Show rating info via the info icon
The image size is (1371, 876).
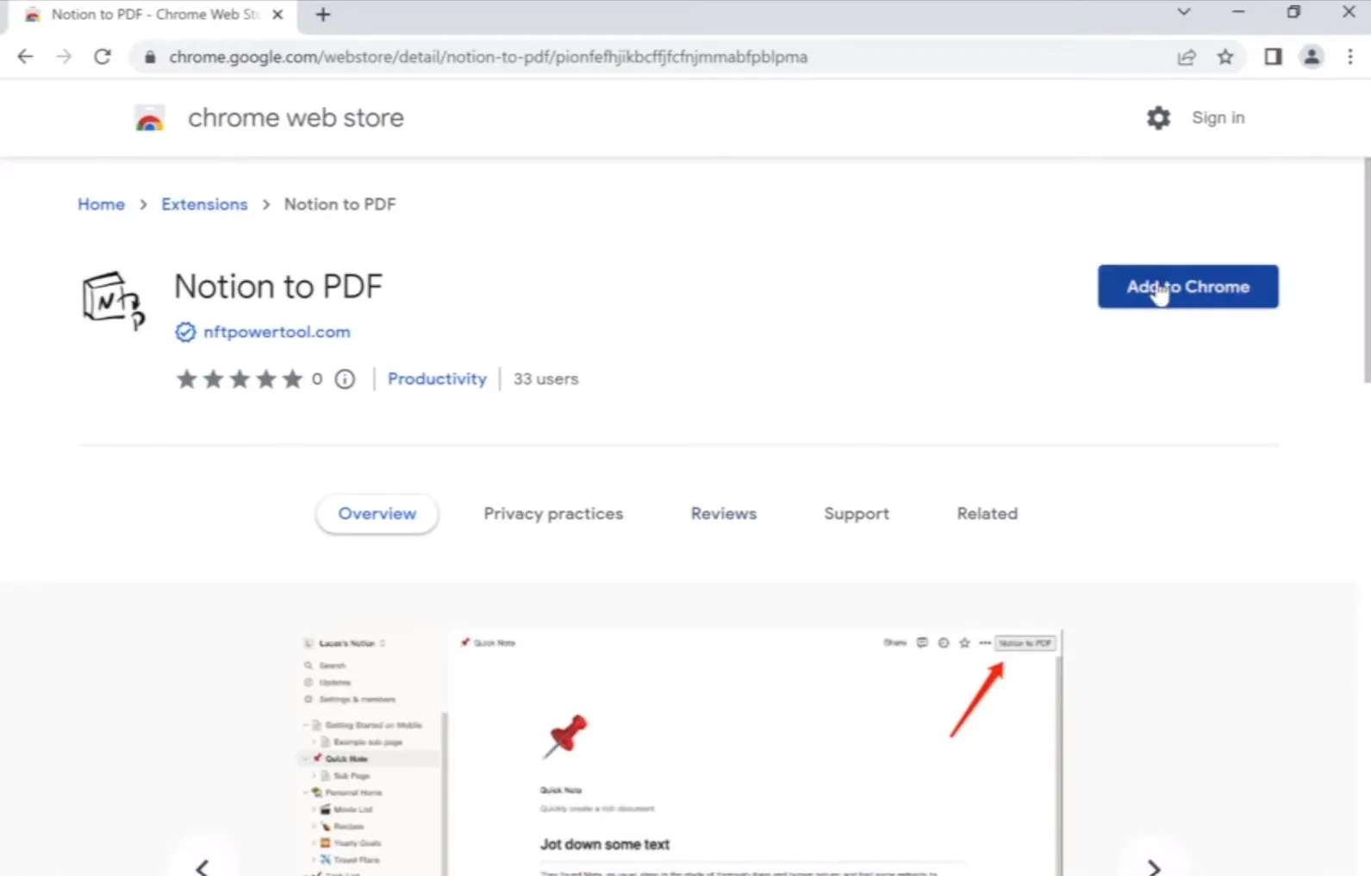coord(345,379)
